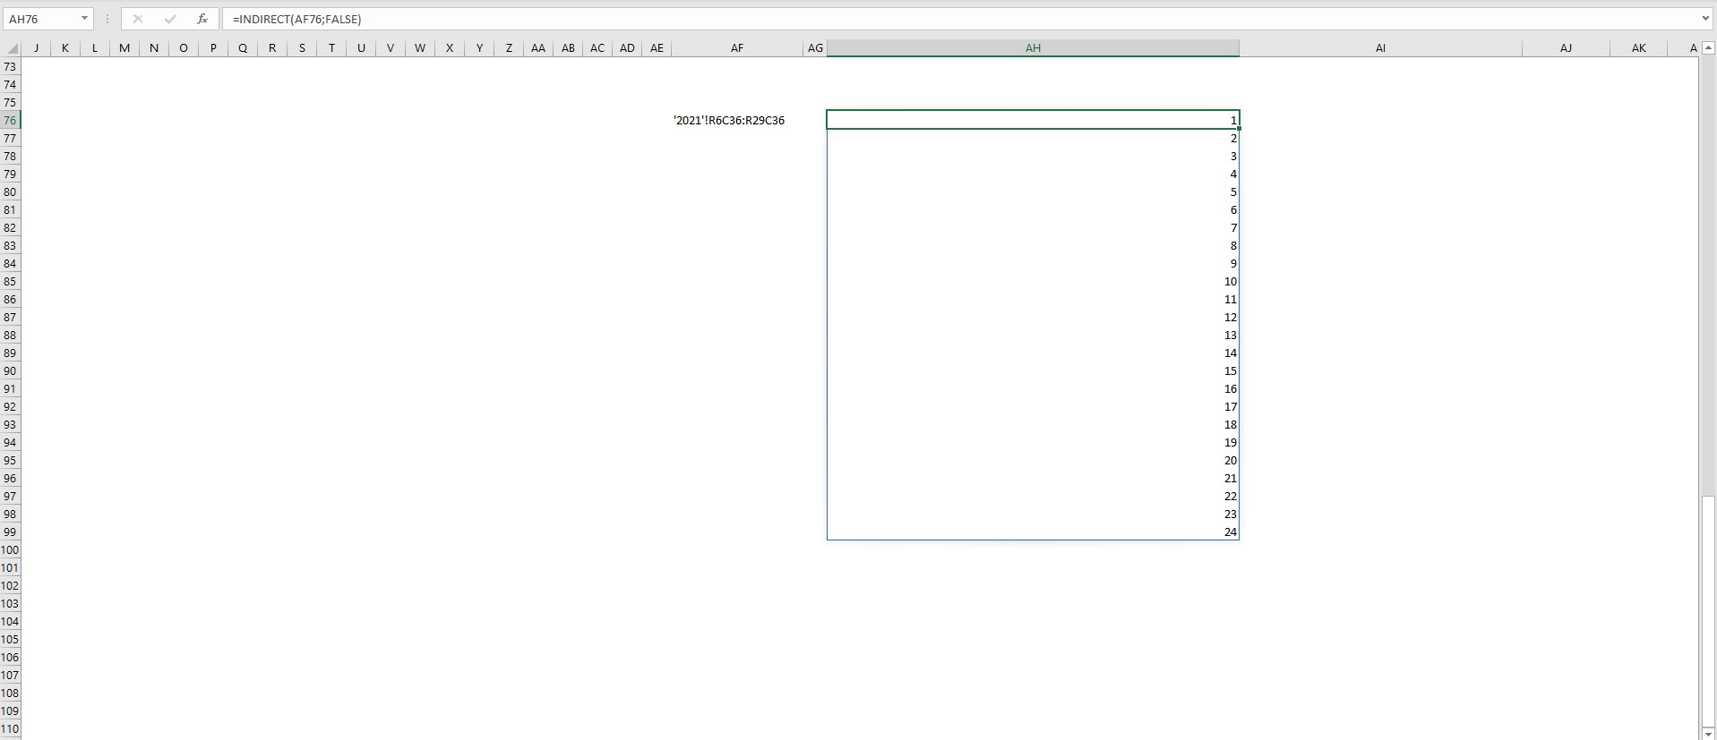Screen dimensions: 1717x740
Task: Click cell showing value 12
Action: coord(1033,317)
